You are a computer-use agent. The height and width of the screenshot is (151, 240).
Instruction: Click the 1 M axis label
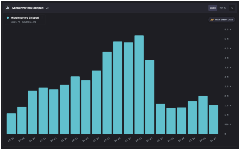226,115
